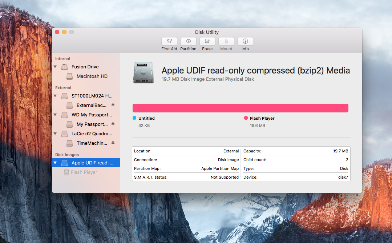Select Fusion Drive in sidebar
Screen dimensions: 392x243
pyautogui.click(x=85, y=67)
